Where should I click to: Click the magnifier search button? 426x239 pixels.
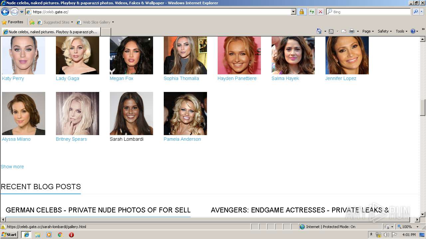pyautogui.click(x=415, y=12)
